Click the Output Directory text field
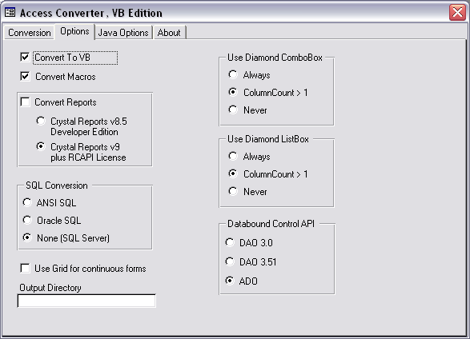The image size is (470, 339). [x=86, y=301]
